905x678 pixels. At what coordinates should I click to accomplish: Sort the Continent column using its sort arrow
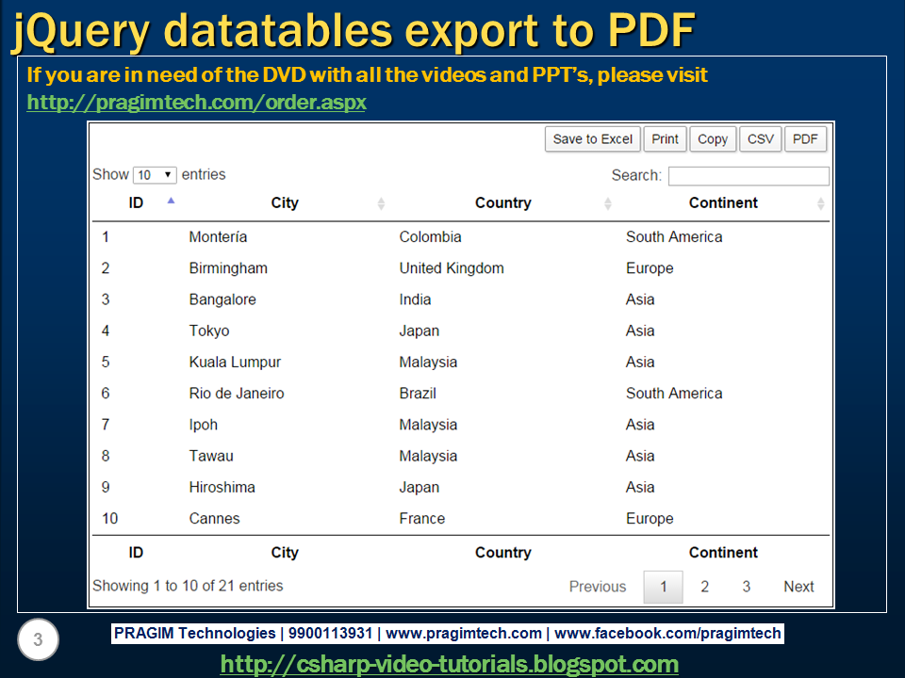tap(820, 202)
